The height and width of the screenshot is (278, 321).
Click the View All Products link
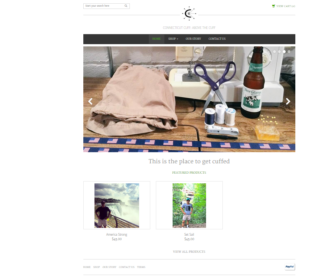[189, 252]
